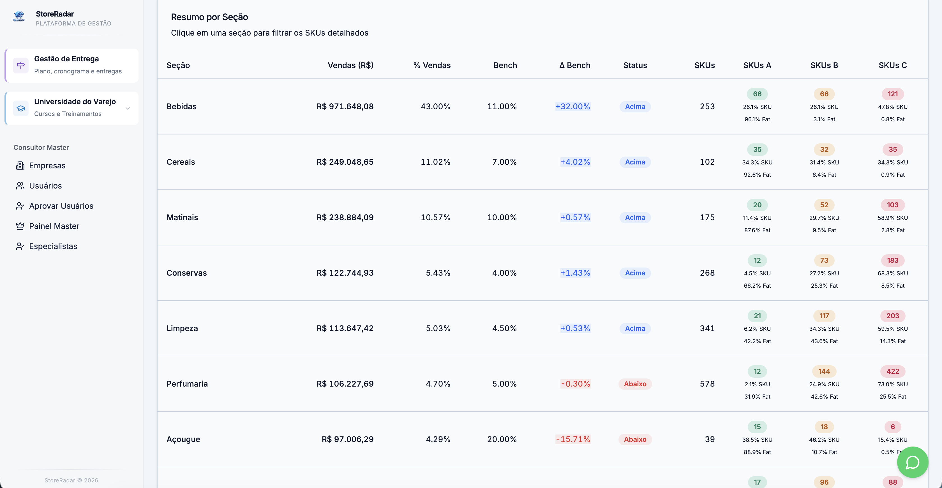
Task: Click the Acima status badge for Conservas
Action: pyautogui.click(x=635, y=273)
